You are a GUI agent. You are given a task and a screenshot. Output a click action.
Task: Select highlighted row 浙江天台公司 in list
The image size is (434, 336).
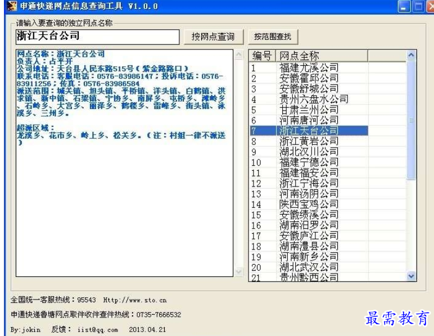pyautogui.click(x=309, y=130)
